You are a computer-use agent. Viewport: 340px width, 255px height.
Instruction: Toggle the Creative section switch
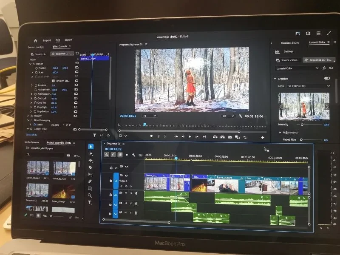(x=327, y=78)
